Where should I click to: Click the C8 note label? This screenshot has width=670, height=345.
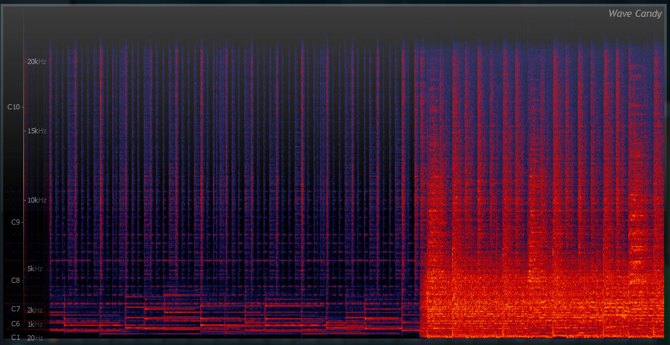coord(16,280)
